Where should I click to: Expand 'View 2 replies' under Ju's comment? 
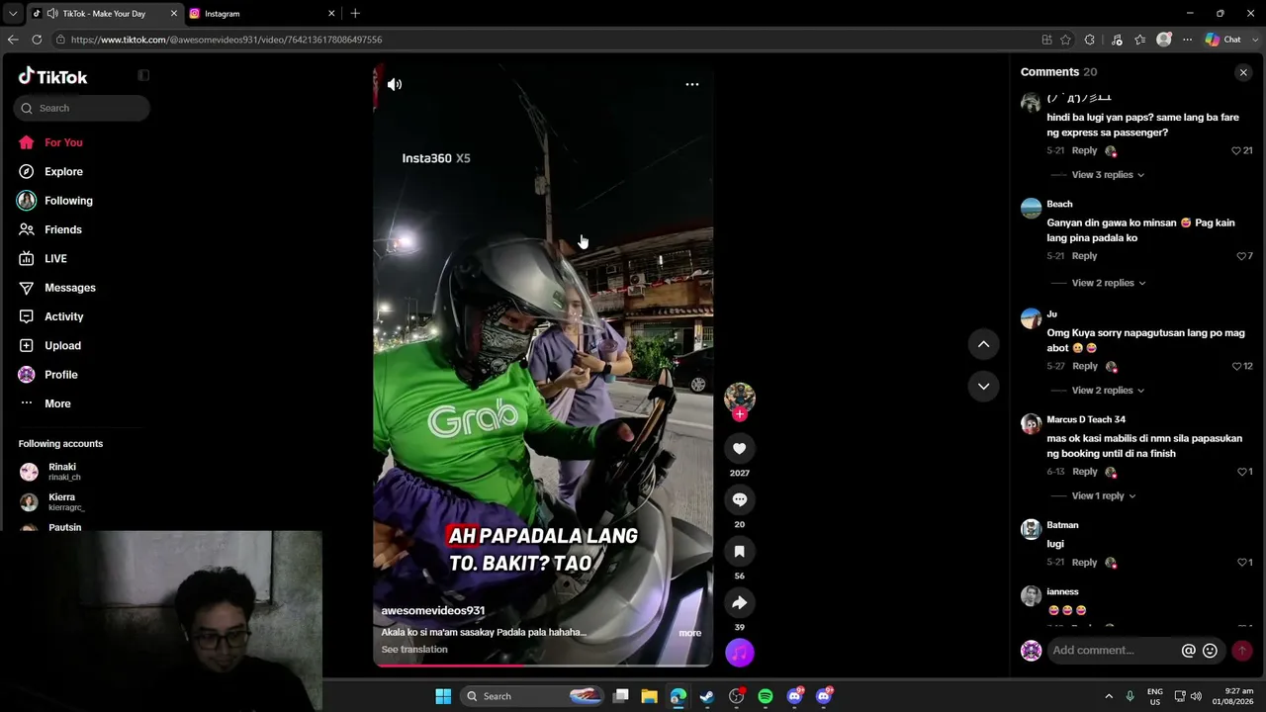pos(1108,391)
